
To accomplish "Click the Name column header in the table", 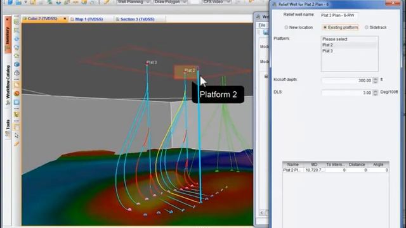I will tap(293, 165).
